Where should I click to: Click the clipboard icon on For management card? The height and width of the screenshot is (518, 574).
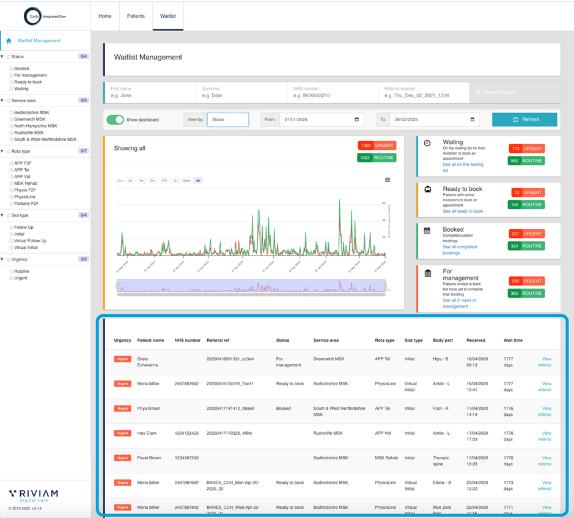pyautogui.click(x=428, y=273)
